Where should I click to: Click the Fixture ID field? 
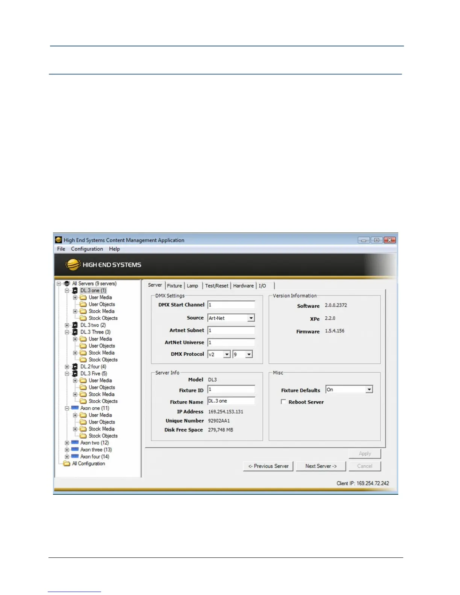[x=231, y=390]
